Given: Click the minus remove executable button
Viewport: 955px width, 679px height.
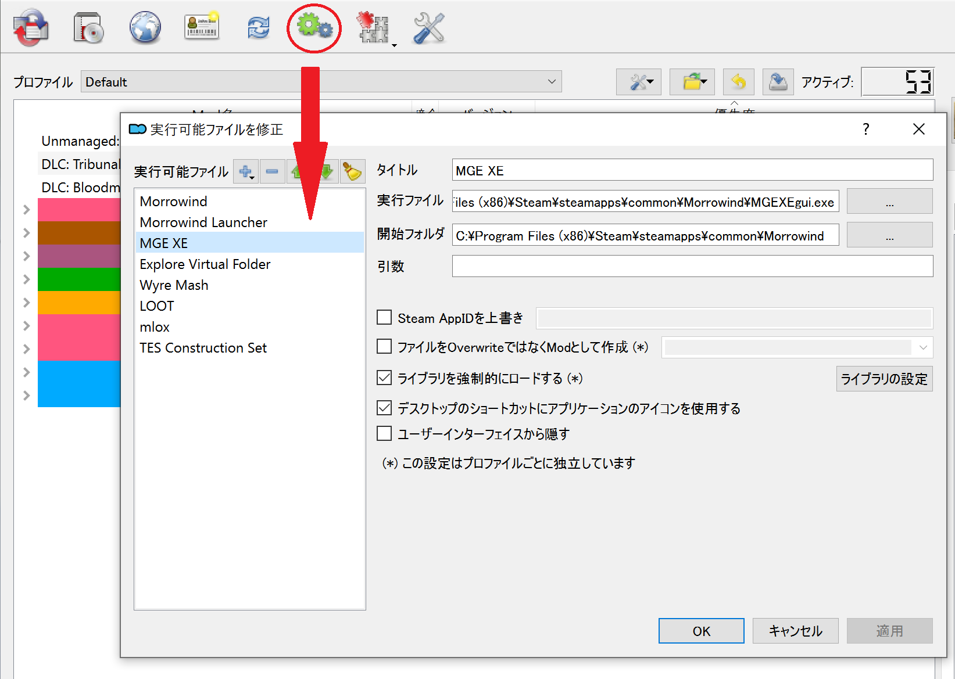Looking at the screenshot, I should 272,171.
